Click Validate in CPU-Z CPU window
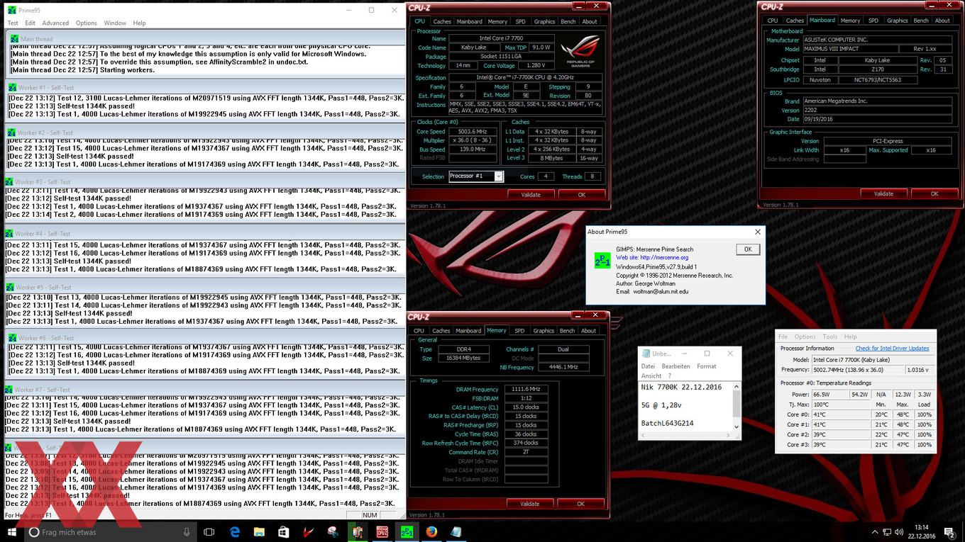 (531, 194)
